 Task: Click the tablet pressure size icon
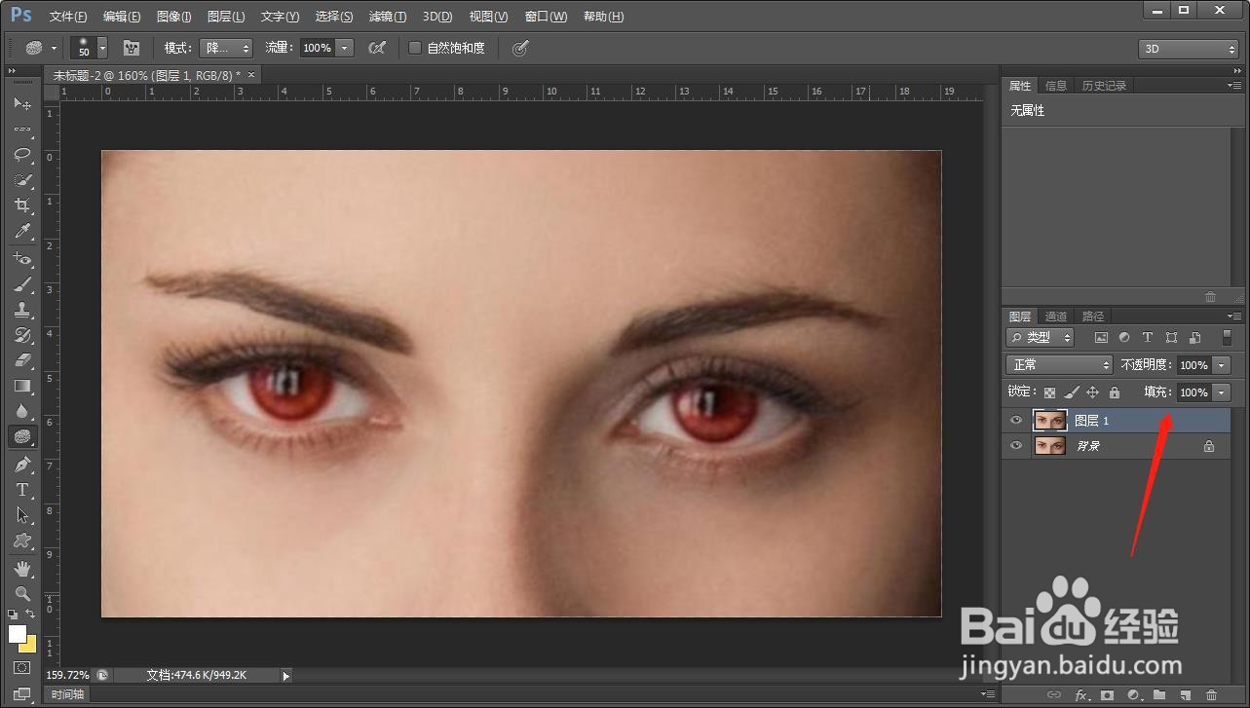(x=520, y=48)
